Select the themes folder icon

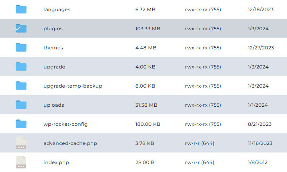[x=21, y=47]
